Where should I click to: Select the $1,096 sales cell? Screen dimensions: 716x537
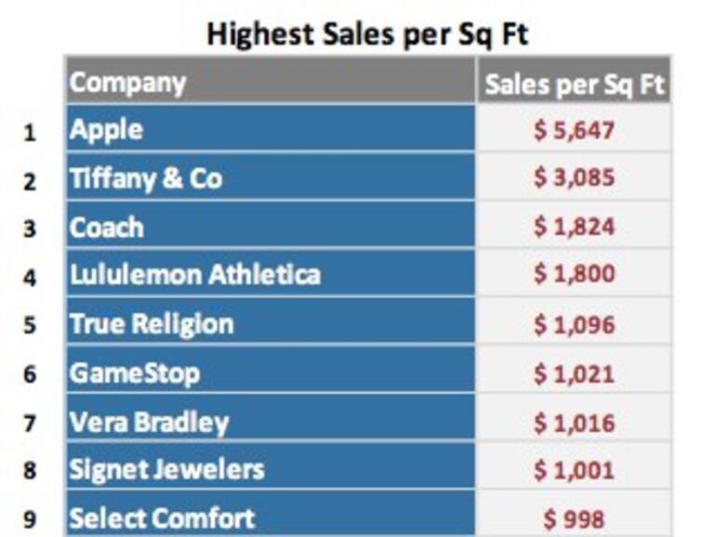574,324
